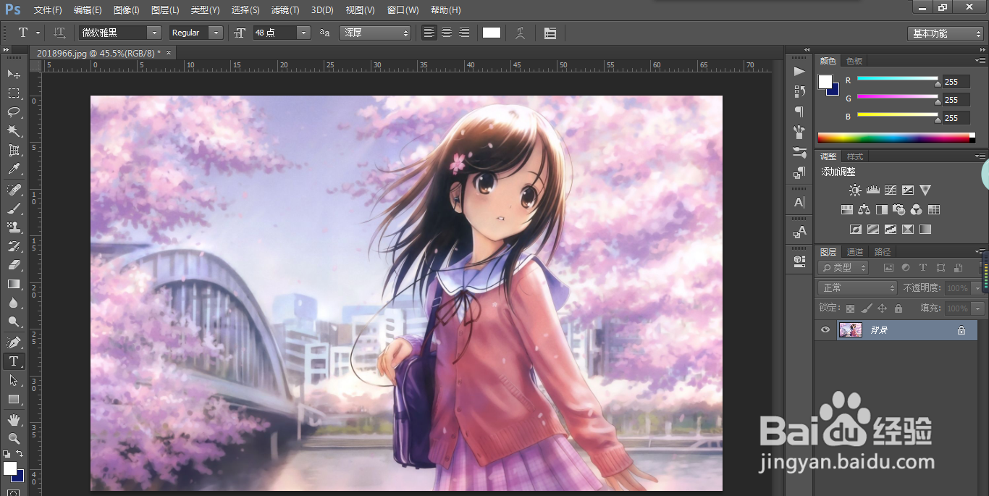Click the R slider
This screenshot has height=496, width=989.
pos(898,79)
